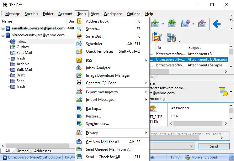This screenshot has width=234, height=161.
Task: Select the Outbox folder
Action: [23, 47]
